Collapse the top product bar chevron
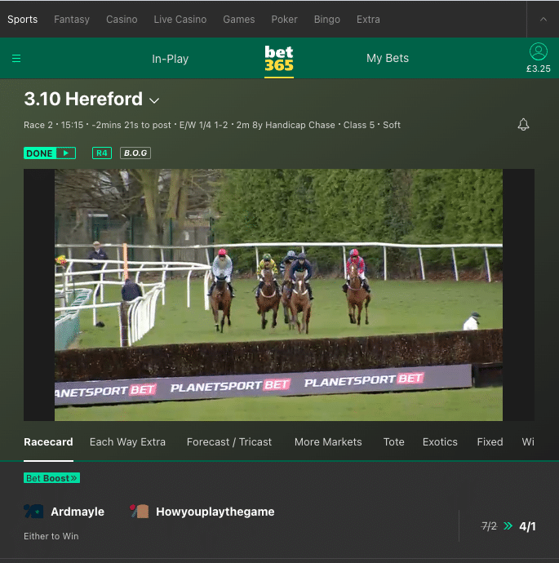 (543, 19)
